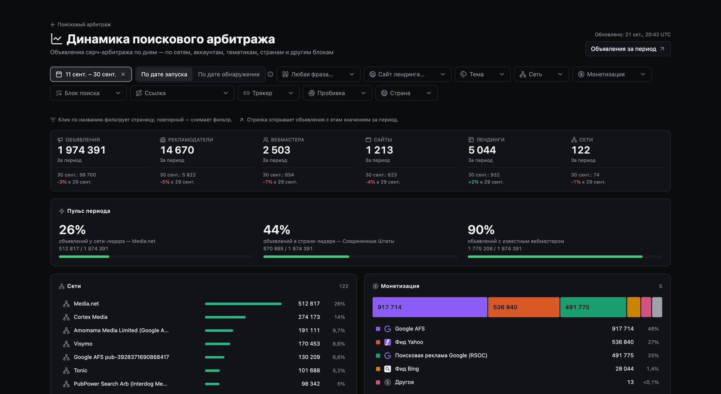Select the Другое monetization row
The width and height of the screenshot is (721, 394).
tap(517, 382)
